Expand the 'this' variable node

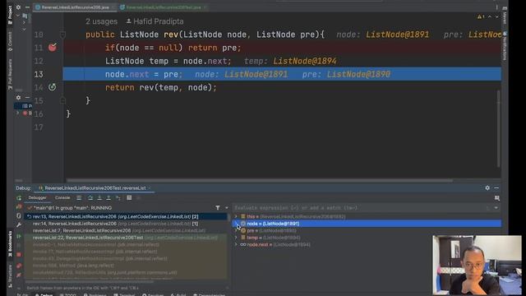236,217
